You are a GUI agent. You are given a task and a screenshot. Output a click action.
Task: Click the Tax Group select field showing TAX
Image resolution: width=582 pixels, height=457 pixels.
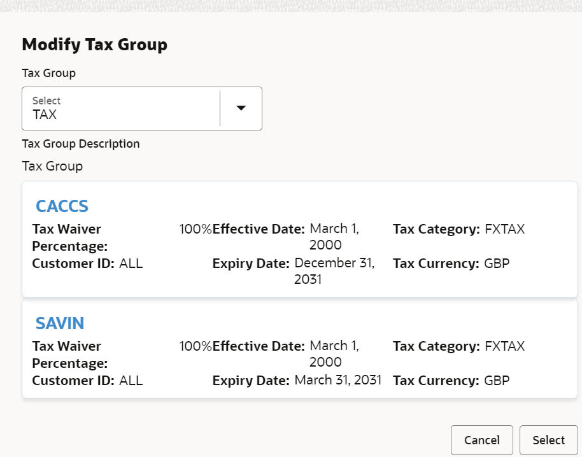tap(142, 108)
